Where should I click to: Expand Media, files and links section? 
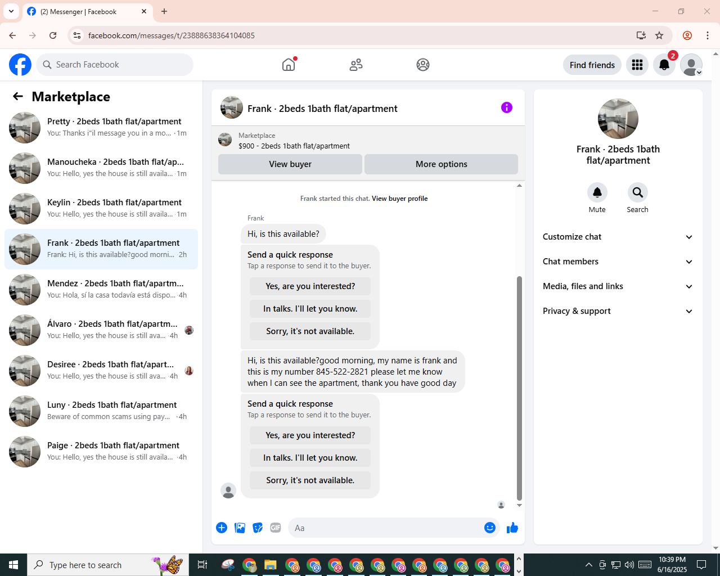(618, 286)
